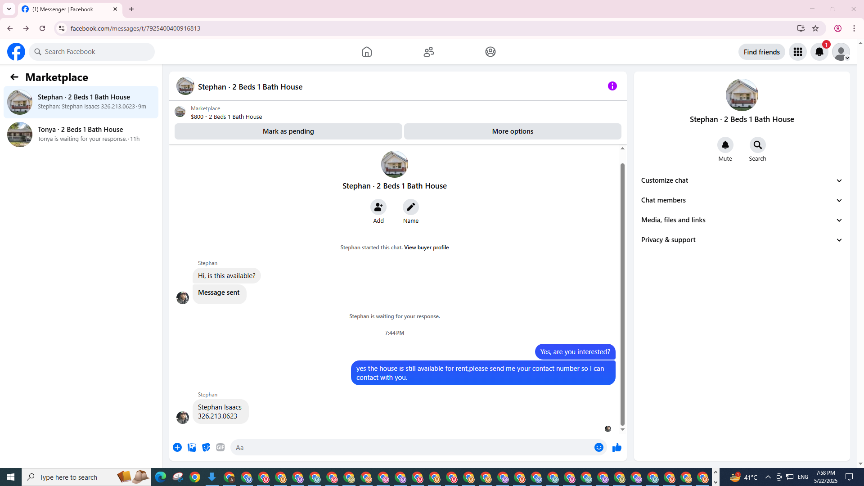The width and height of the screenshot is (864, 486).
Task: Close the Messenger browser tab
Action: pos(115,9)
